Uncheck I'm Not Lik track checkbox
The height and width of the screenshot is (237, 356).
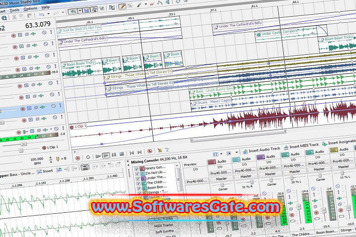click(x=137, y=174)
